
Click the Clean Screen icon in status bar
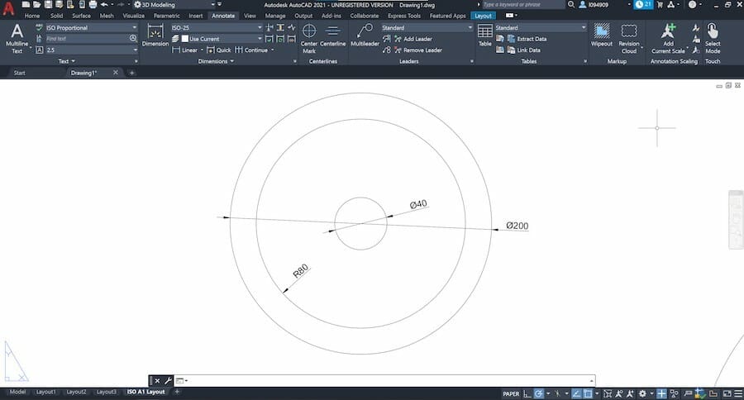[x=727, y=393]
